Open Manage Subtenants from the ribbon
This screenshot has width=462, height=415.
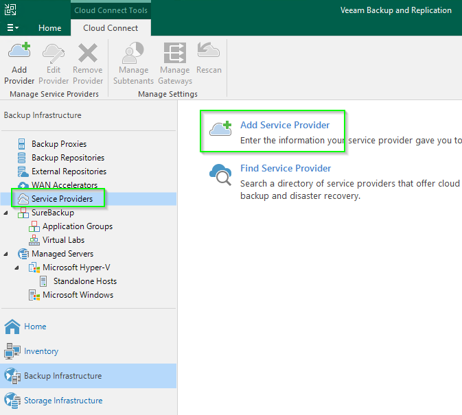tap(133, 63)
